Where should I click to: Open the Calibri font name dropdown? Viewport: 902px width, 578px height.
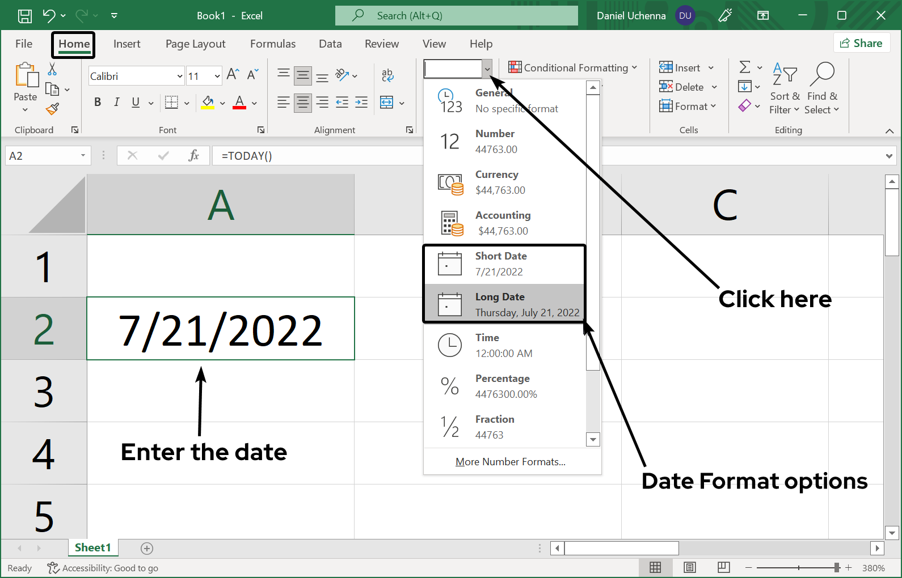click(x=180, y=76)
